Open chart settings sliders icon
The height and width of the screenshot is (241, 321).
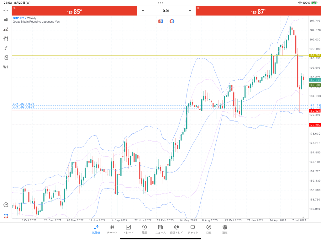pos(6,39)
